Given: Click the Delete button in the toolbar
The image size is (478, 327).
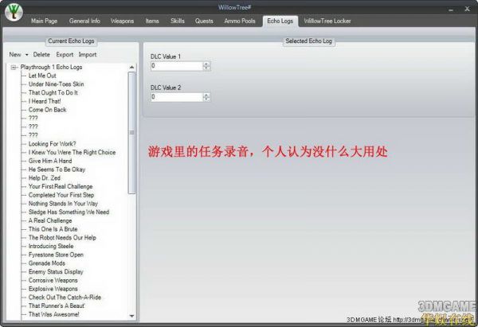Looking at the screenshot, I should click(x=41, y=55).
